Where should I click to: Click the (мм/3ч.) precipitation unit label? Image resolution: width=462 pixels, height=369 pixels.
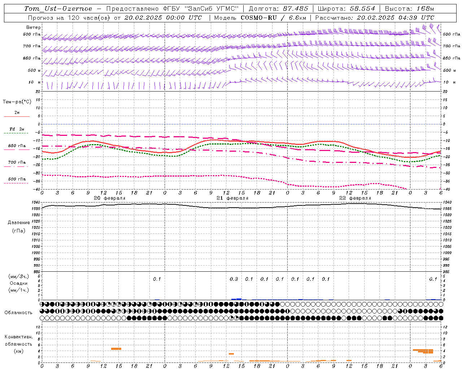[x=19, y=276]
